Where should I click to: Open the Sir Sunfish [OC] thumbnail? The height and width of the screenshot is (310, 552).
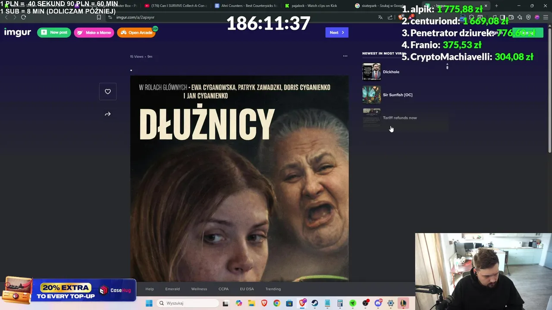tap(371, 95)
